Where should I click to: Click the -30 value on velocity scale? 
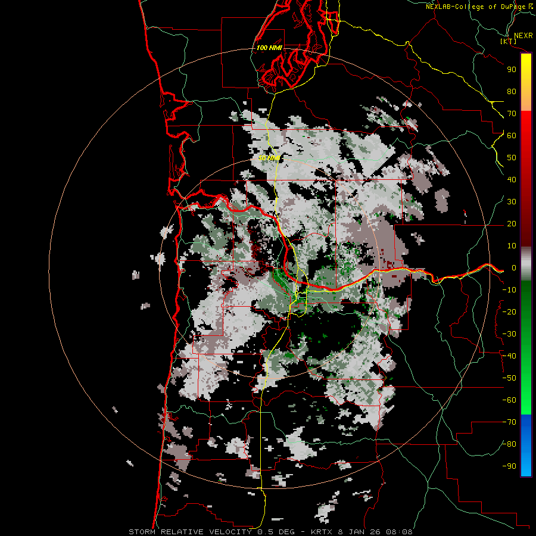coord(509,334)
